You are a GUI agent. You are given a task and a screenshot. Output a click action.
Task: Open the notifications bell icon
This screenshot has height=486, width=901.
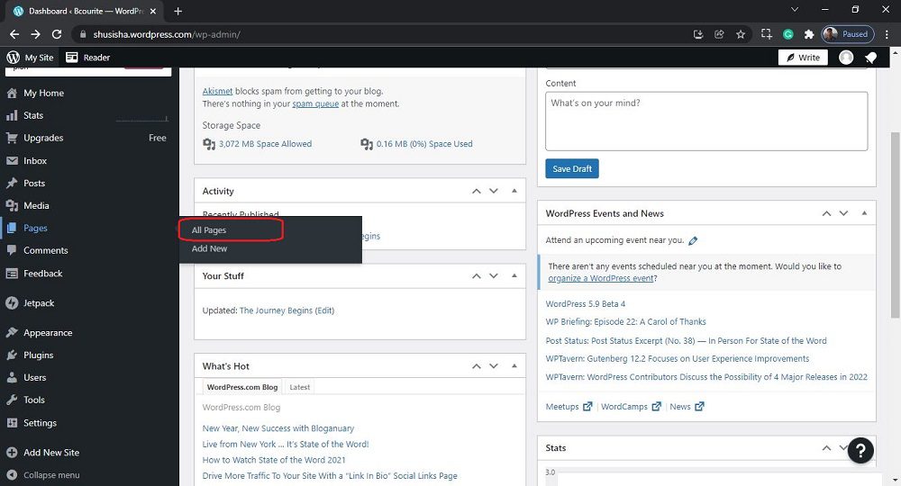870,58
